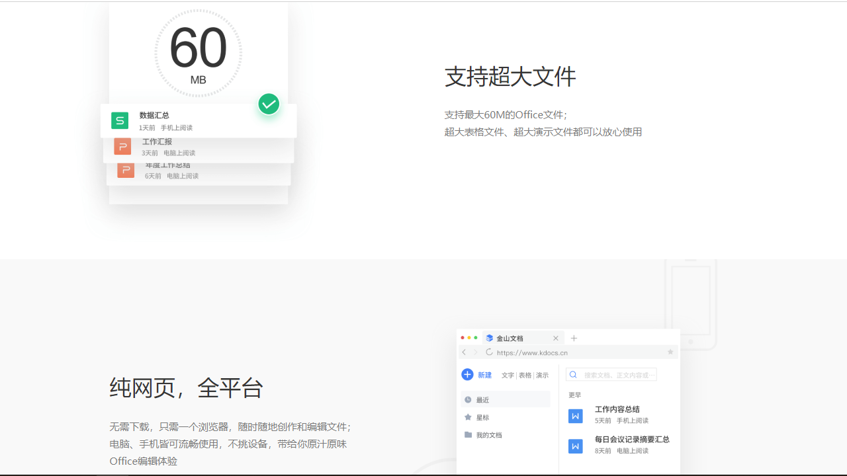Click the browser back arrow
The image size is (847, 476).
464,352
